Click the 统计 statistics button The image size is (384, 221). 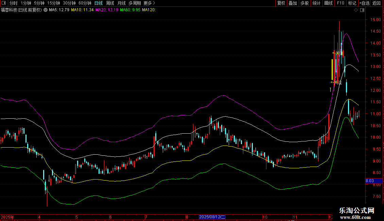316,3
